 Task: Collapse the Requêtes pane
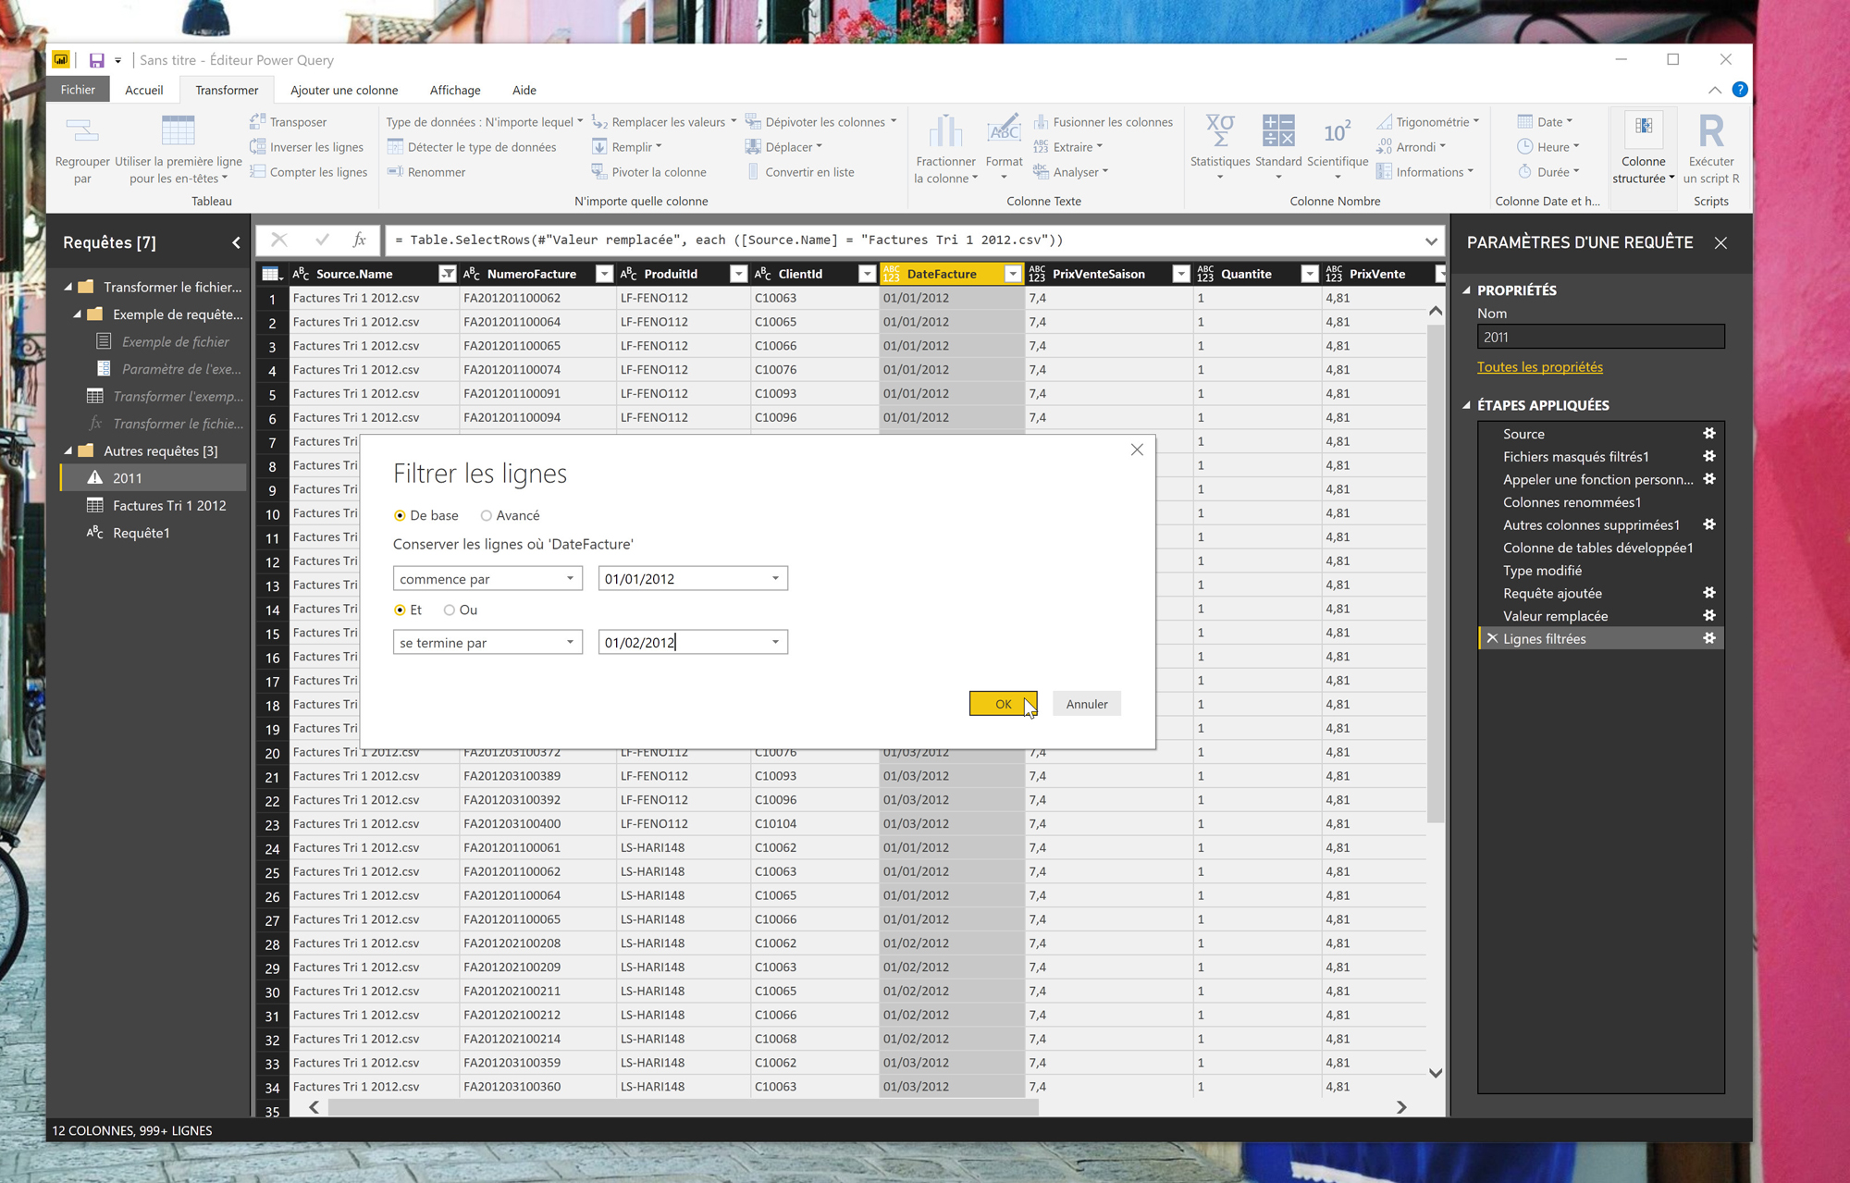tap(236, 242)
